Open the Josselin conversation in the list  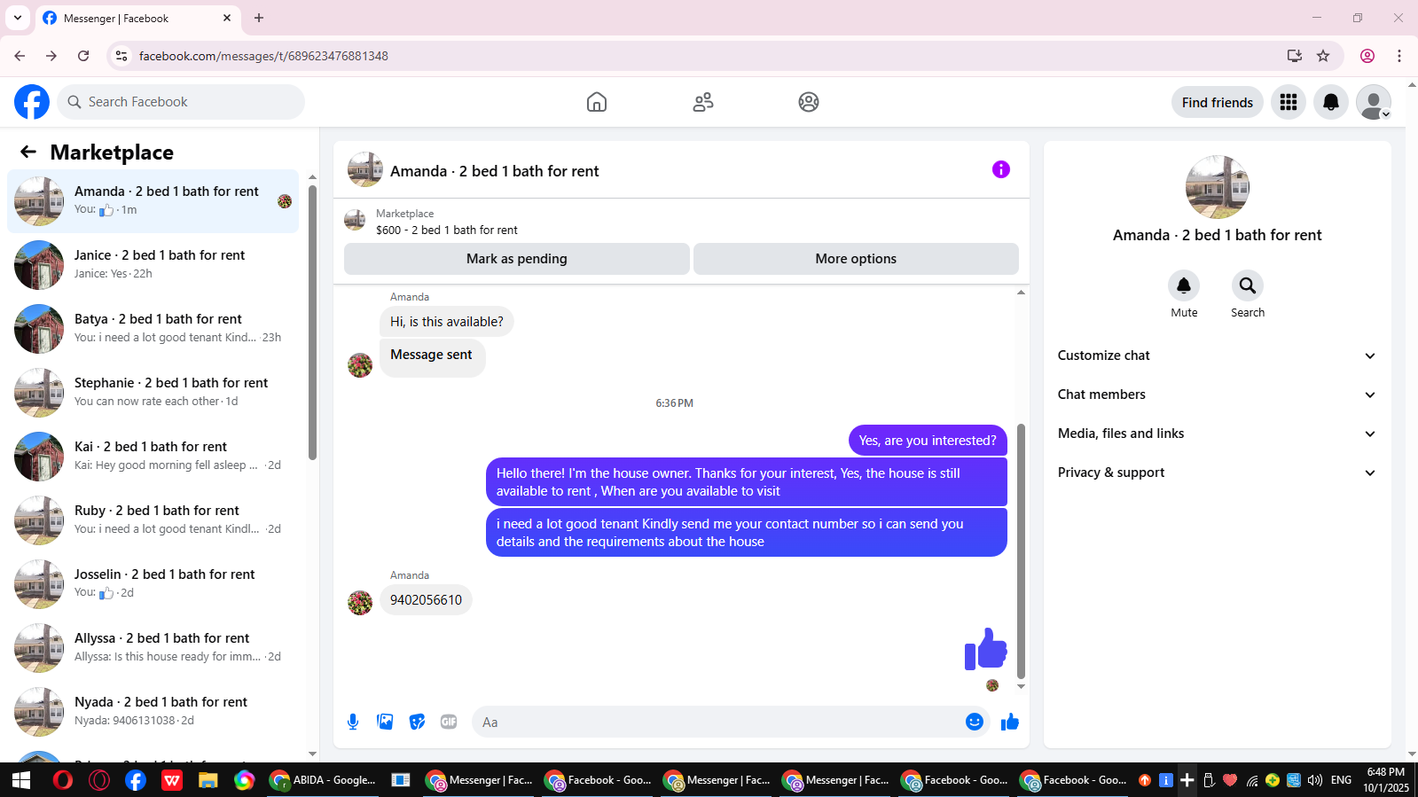pyautogui.click(x=153, y=584)
